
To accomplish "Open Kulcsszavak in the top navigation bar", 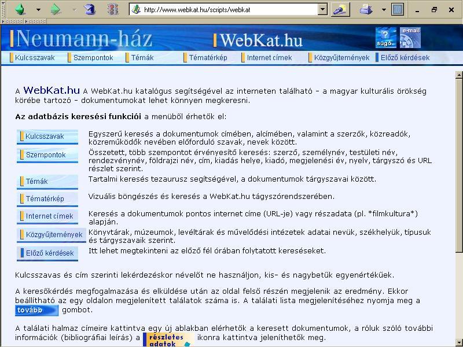I will (32, 57).
